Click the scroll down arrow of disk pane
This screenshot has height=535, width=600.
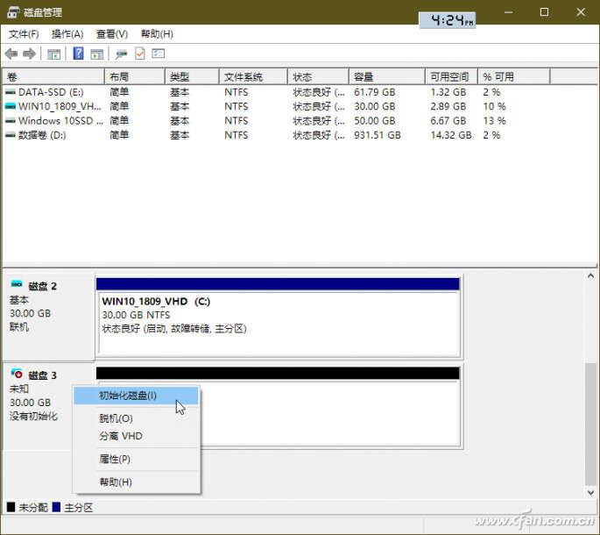tap(590, 492)
